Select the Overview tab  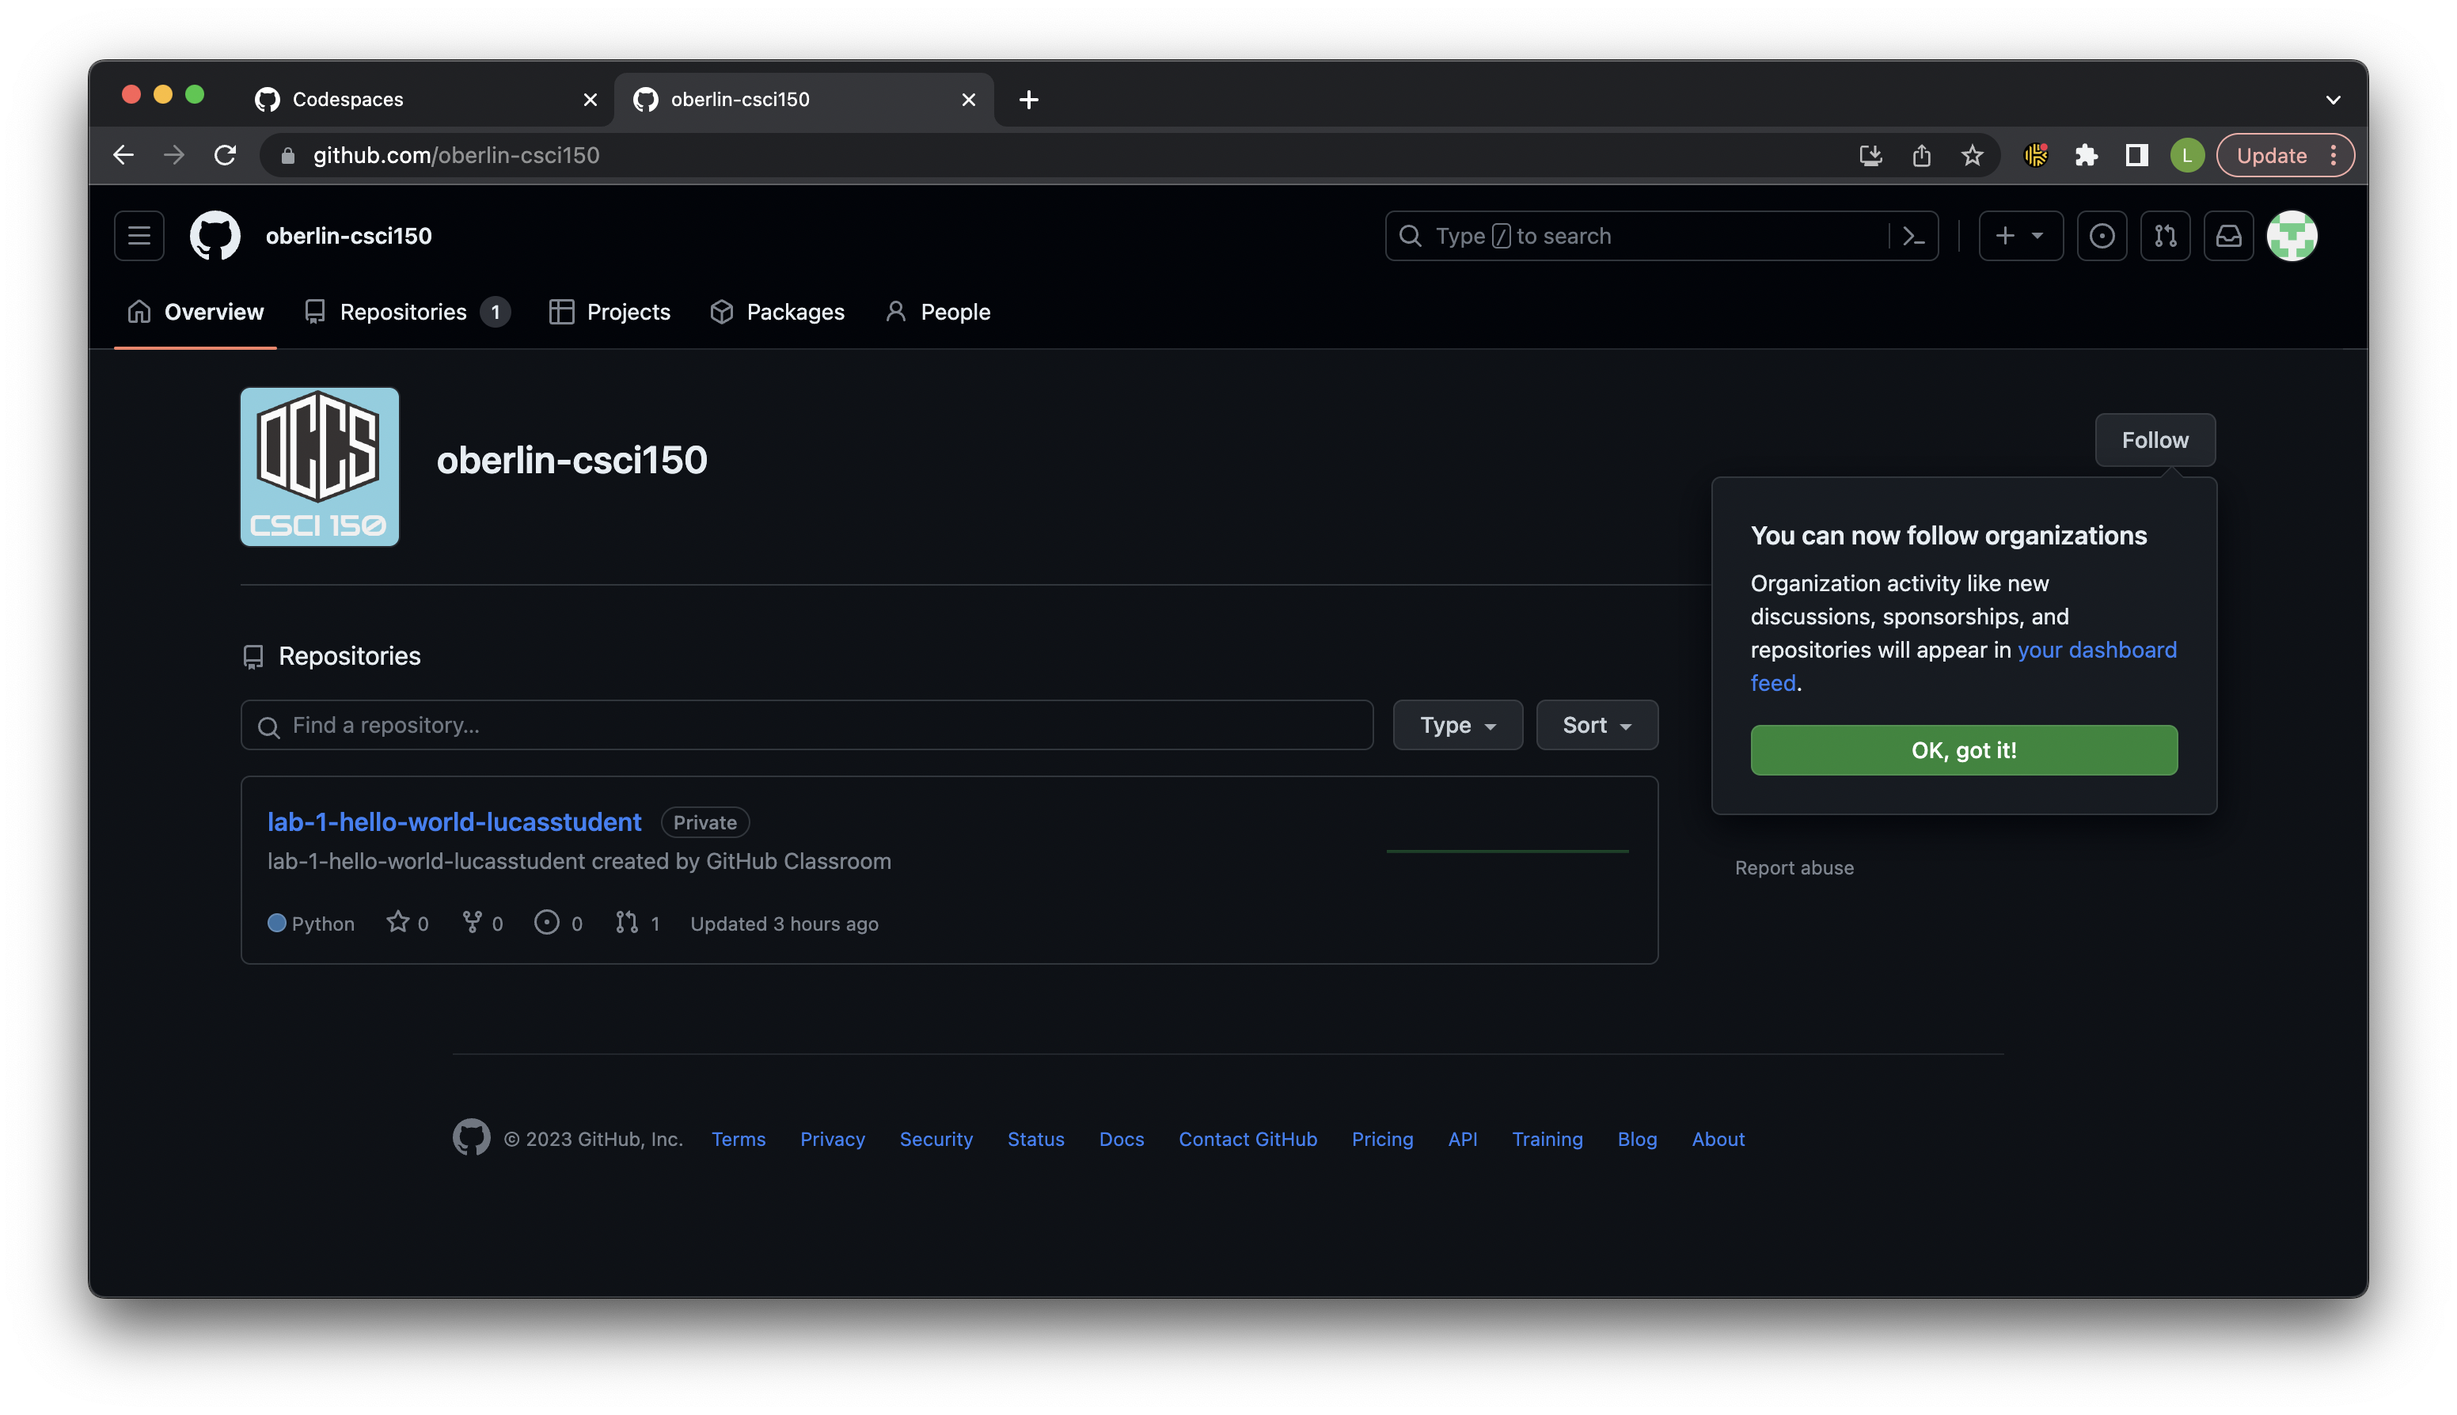click(196, 312)
